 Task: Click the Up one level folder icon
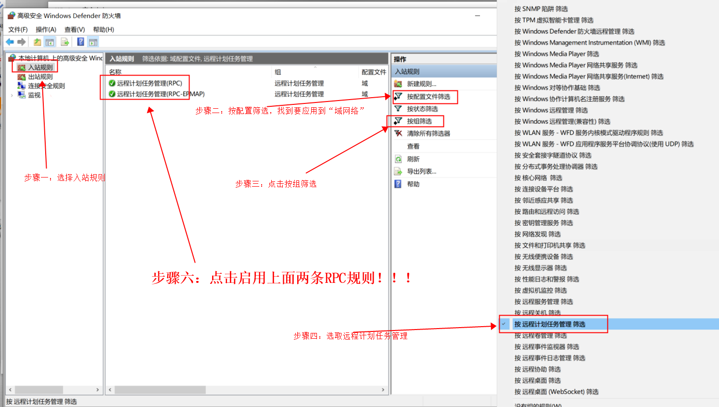pos(37,42)
